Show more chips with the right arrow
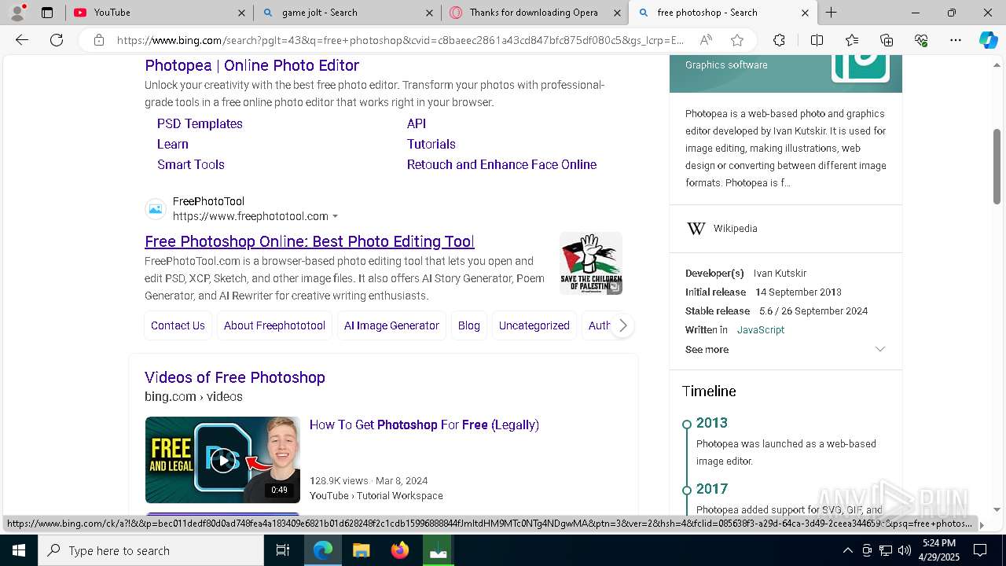 [x=622, y=325]
